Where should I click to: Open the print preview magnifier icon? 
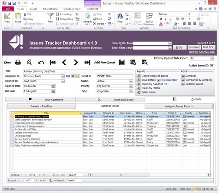point(29,63)
